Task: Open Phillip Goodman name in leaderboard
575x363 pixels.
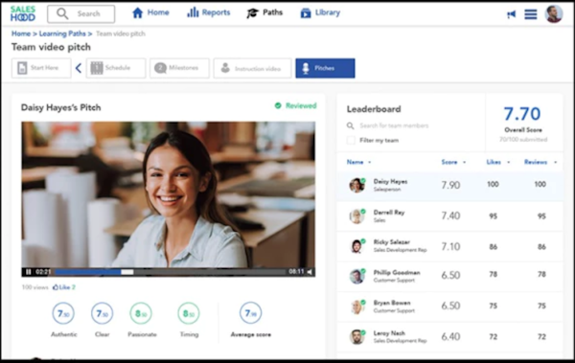Action: (x=397, y=272)
